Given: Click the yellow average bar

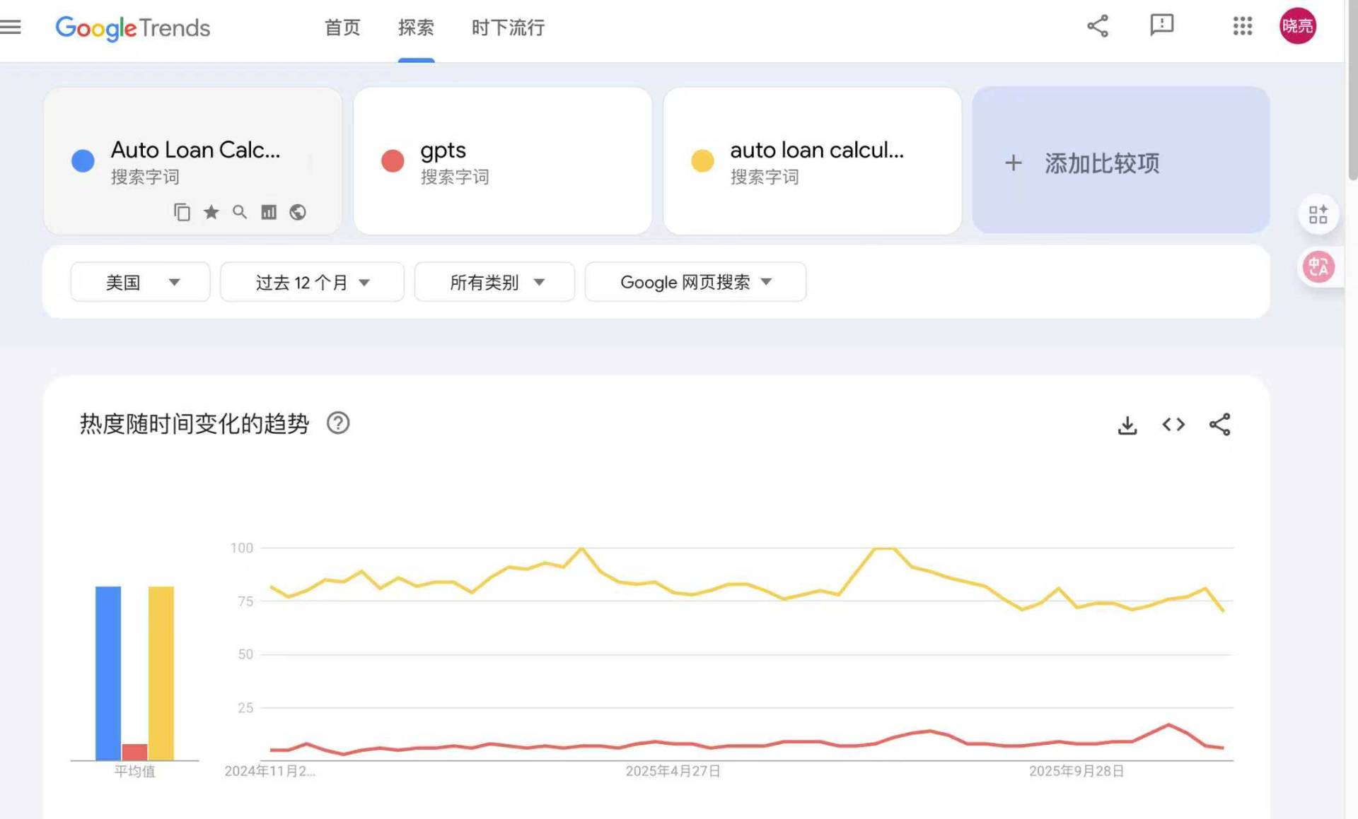Looking at the screenshot, I should click(161, 673).
